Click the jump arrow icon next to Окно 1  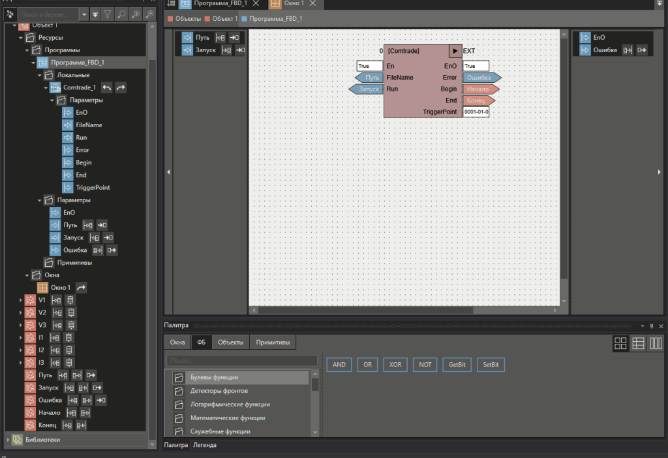(81, 288)
